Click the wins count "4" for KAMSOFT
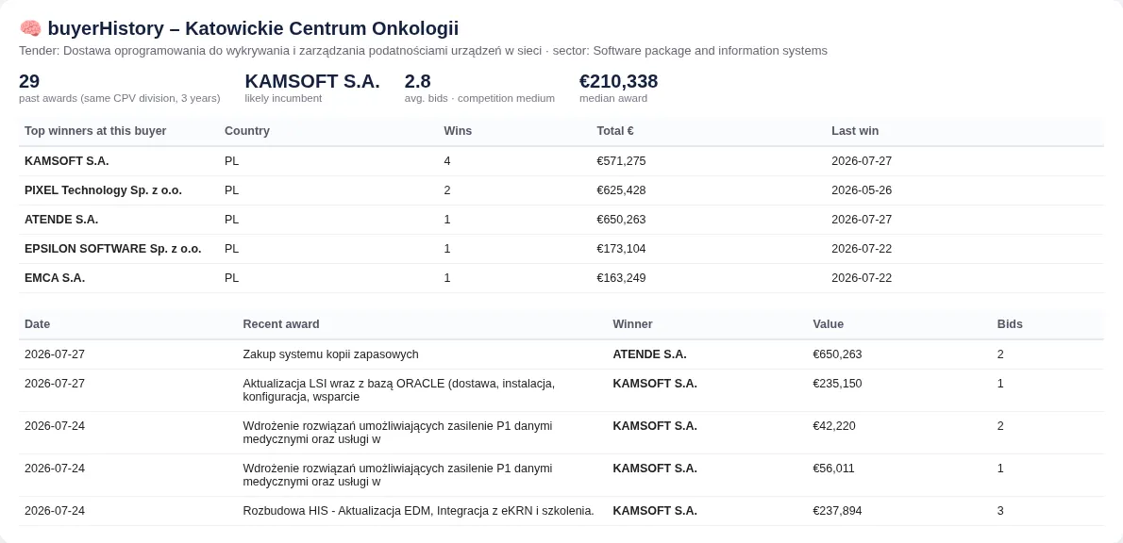1123x543 pixels. point(447,161)
